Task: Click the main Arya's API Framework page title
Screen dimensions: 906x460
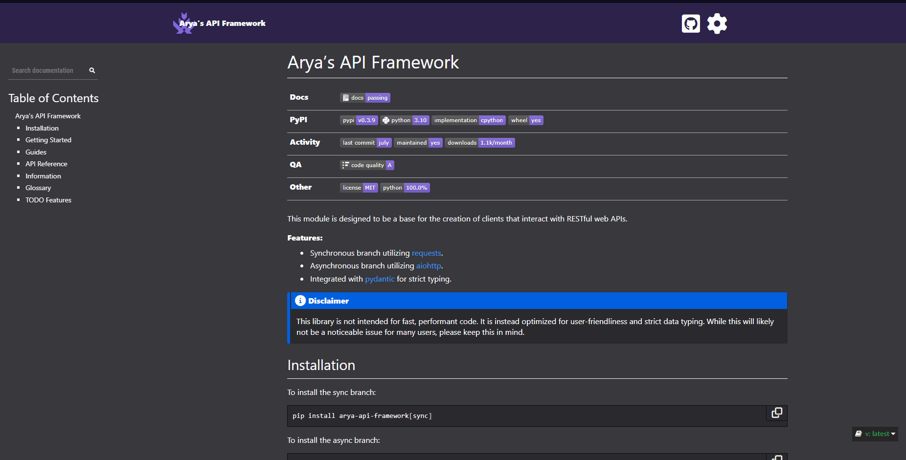Action: tap(373, 63)
